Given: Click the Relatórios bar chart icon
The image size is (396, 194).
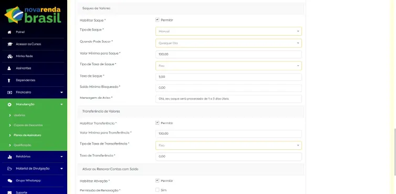Looking at the screenshot, I should (9, 157).
